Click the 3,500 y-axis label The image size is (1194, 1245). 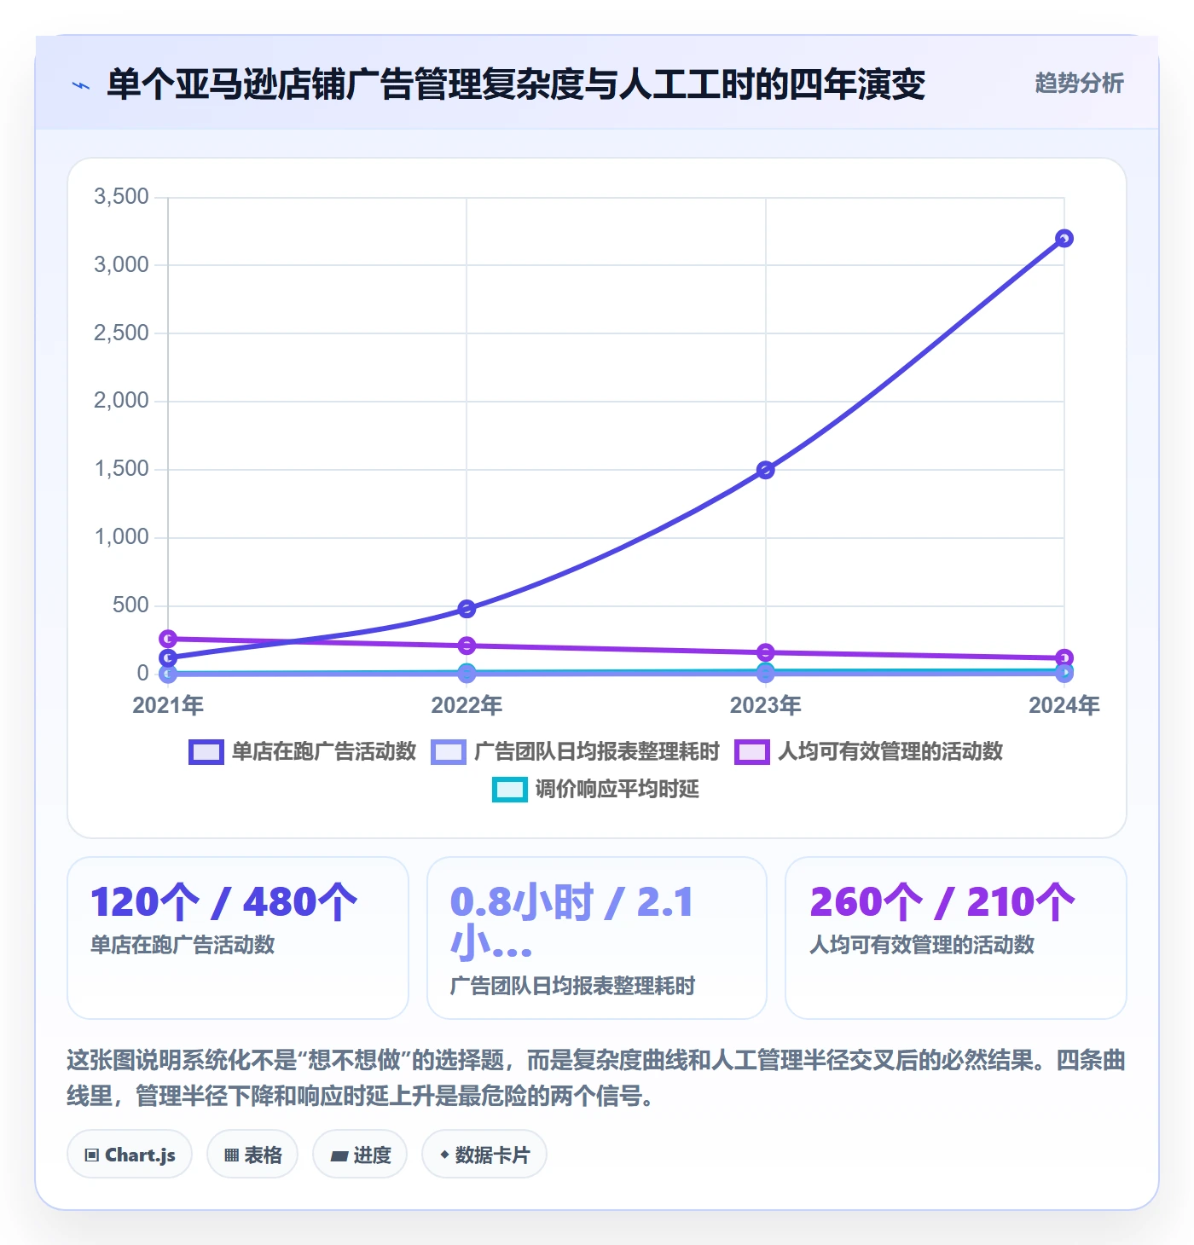pyautogui.click(x=121, y=197)
